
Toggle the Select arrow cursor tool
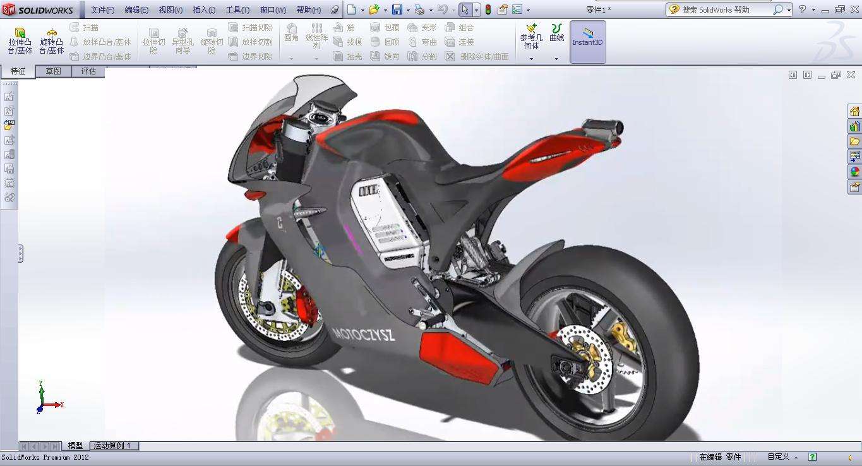tap(465, 9)
